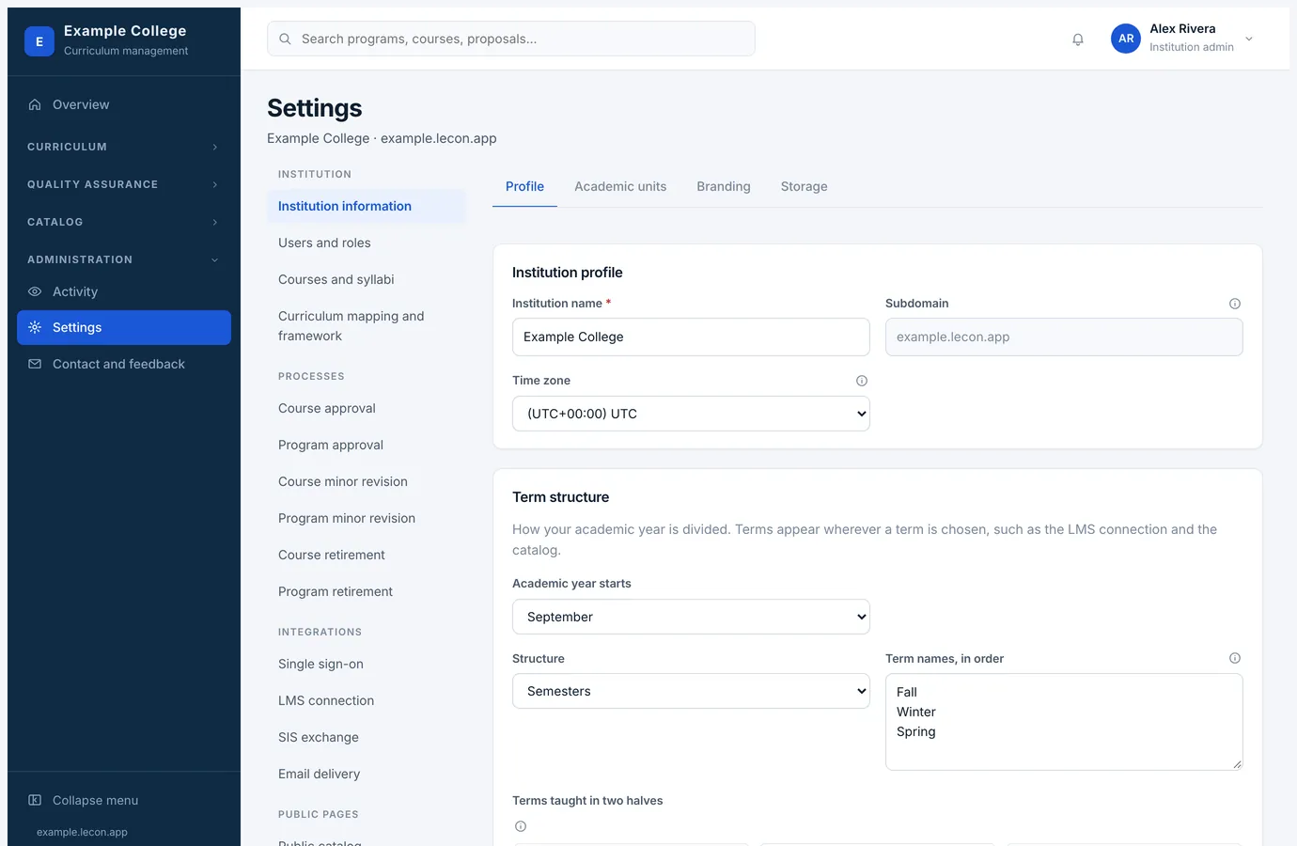
Task: Open the Structure Semesters dropdown
Action: (691, 691)
